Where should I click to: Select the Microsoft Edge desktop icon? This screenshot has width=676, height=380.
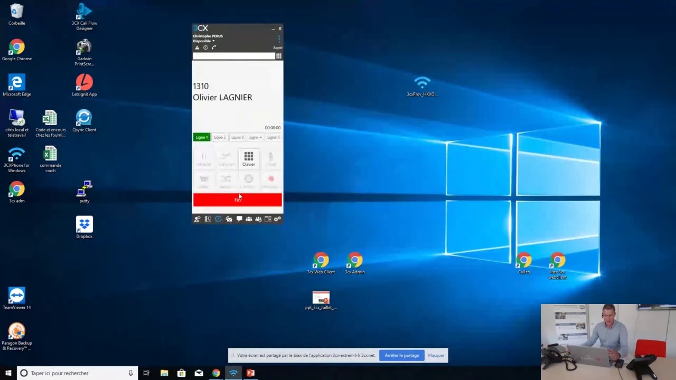tap(17, 85)
